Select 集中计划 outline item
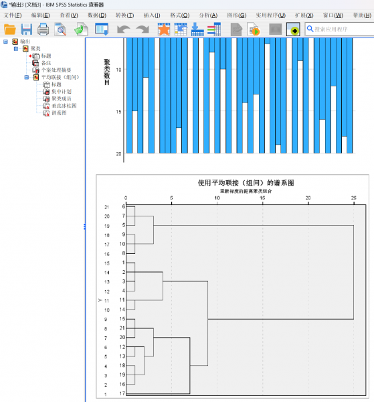This screenshot has width=374, height=402. coord(62,91)
